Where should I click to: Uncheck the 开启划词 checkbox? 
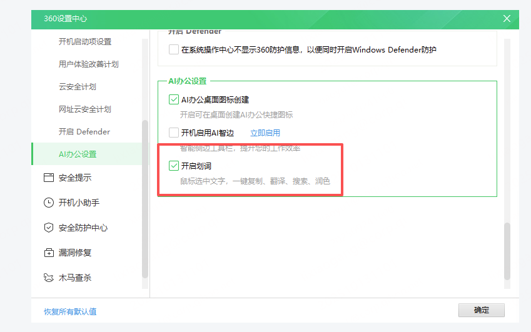(x=174, y=166)
